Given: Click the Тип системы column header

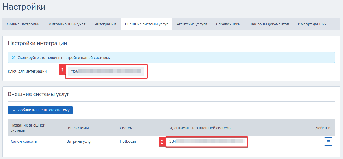Looking at the screenshot, I should click(77, 128).
